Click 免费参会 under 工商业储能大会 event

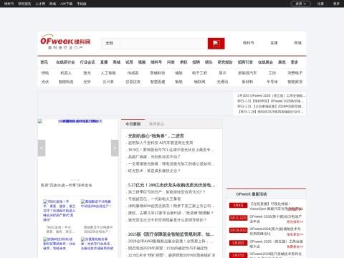[295, 247]
